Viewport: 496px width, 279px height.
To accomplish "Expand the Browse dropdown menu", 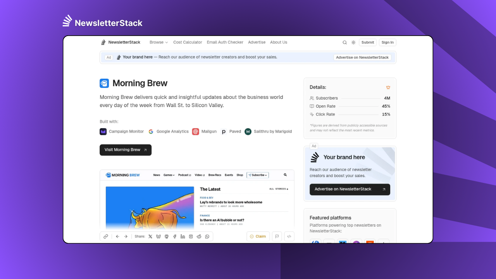I will [158, 42].
